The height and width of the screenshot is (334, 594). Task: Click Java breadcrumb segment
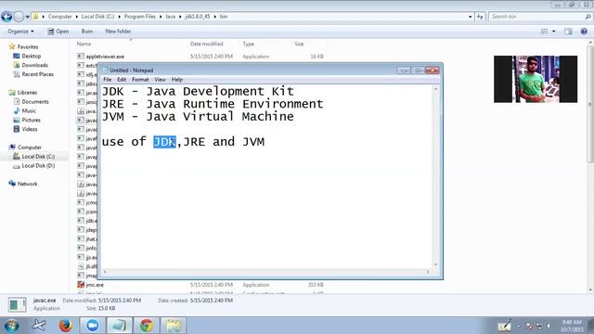point(170,17)
